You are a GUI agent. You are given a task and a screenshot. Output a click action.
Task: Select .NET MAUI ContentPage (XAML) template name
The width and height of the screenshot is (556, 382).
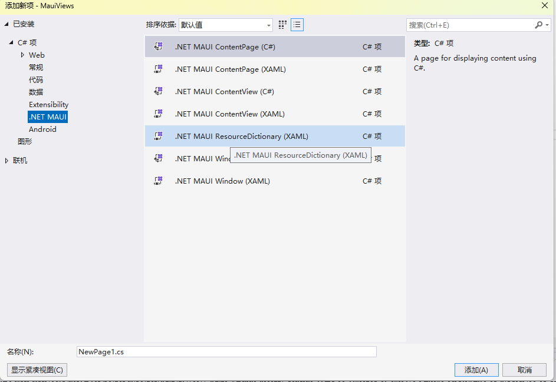[230, 69]
